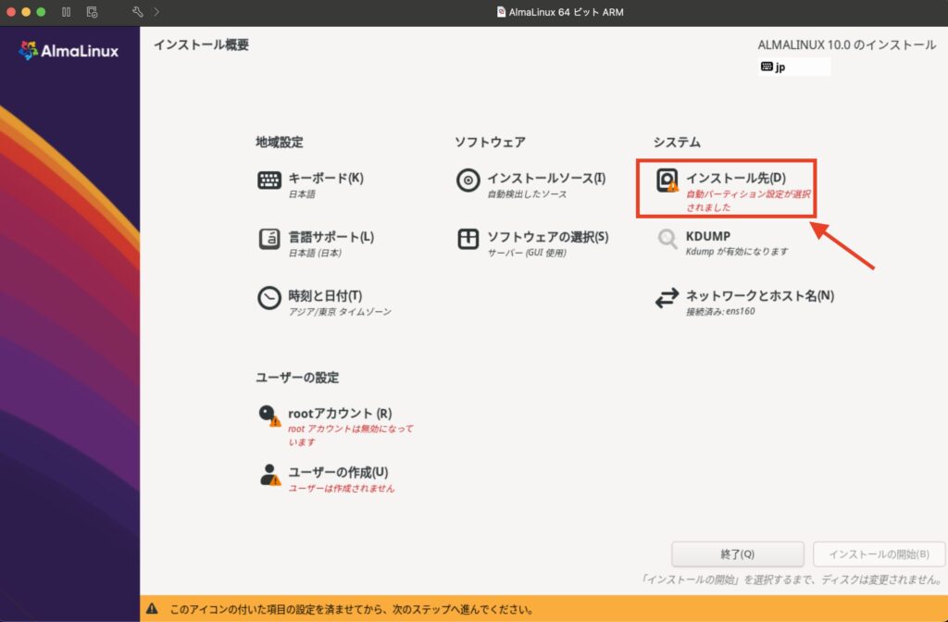Select the installation source disc icon
The height and width of the screenshot is (622, 948).
point(468,180)
